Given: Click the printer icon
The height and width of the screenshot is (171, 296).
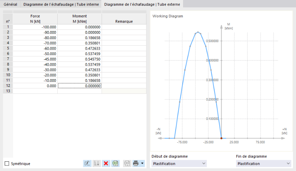Looking at the screenshot, I should (136, 164).
